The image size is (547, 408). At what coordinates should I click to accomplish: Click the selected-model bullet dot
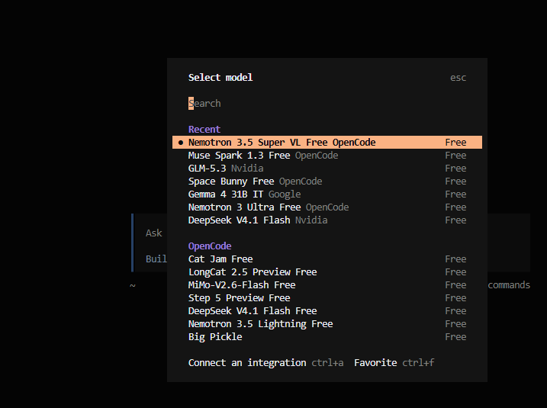pyautogui.click(x=180, y=143)
